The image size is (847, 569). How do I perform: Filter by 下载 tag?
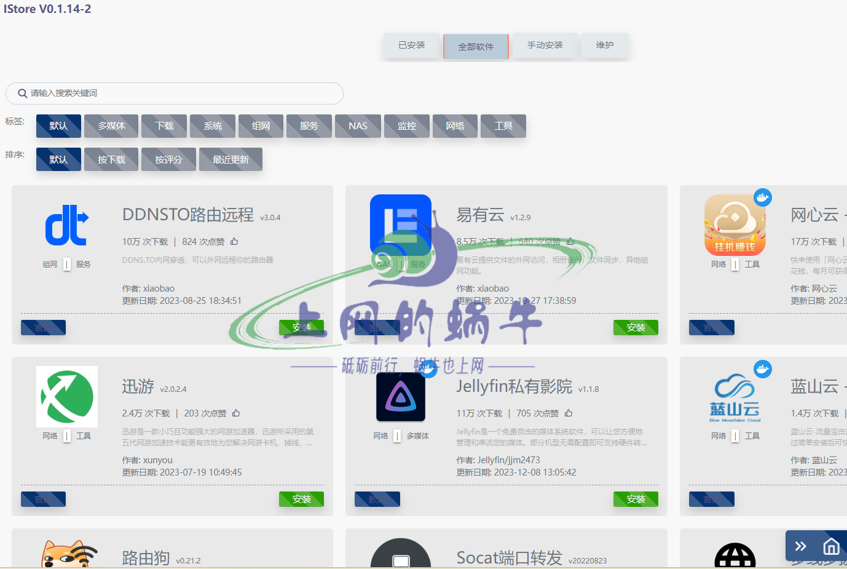(164, 125)
